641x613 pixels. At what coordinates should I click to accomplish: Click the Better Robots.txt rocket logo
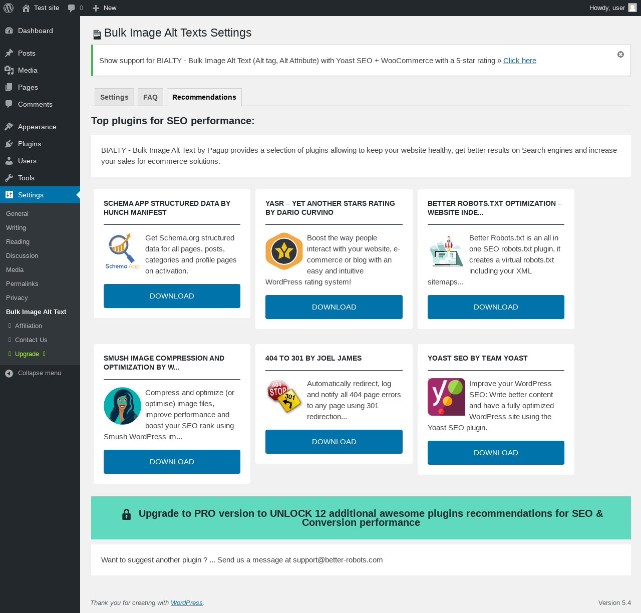pyautogui.click(x=446, y=251)
